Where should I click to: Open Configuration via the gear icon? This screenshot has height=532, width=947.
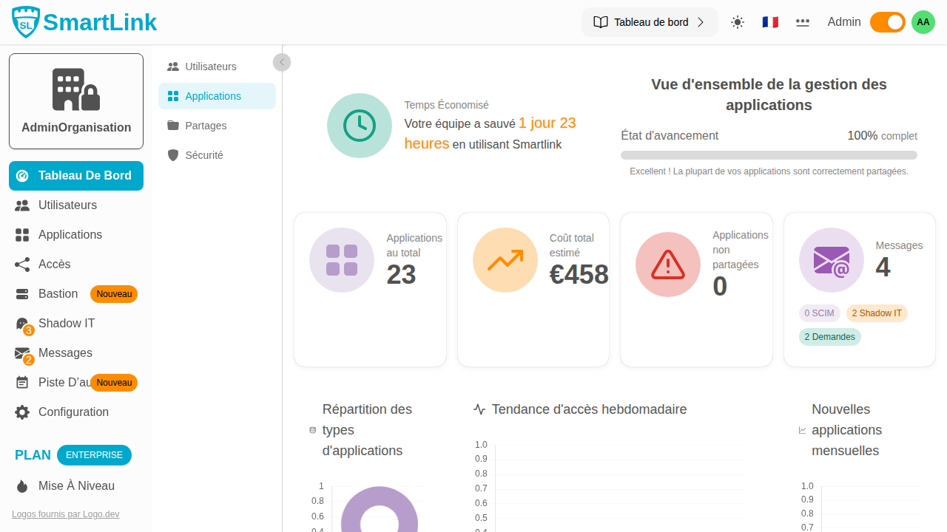(21, 412)
